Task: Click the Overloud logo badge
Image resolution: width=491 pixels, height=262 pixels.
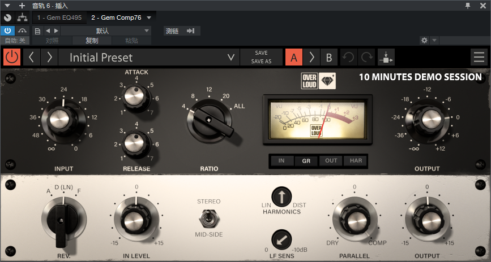Action: [309, 81]
